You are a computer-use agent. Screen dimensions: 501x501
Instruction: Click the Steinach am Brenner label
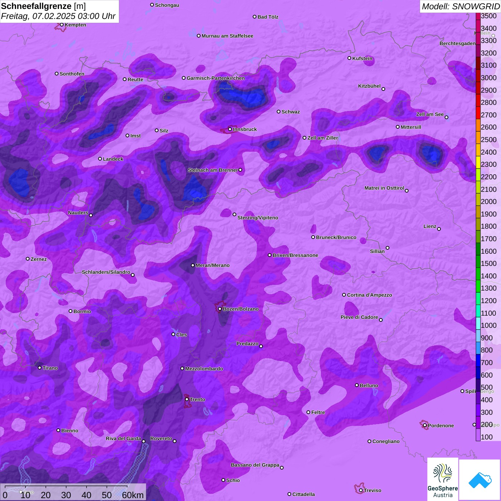tap(213, 170)
